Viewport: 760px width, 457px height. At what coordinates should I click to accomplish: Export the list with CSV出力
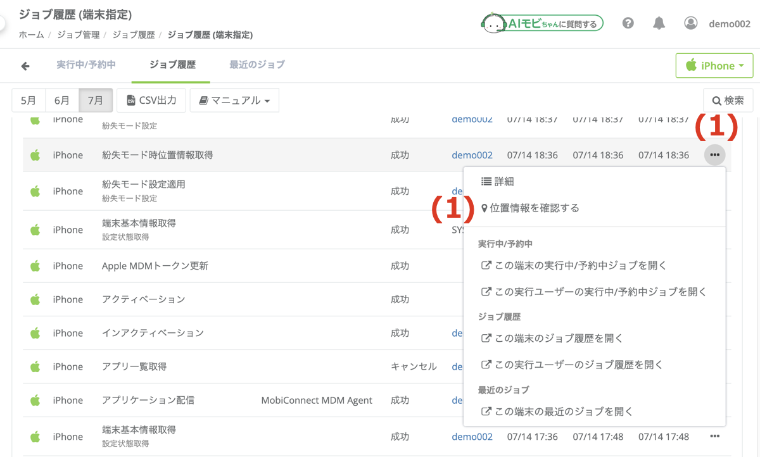pos(151,100)
